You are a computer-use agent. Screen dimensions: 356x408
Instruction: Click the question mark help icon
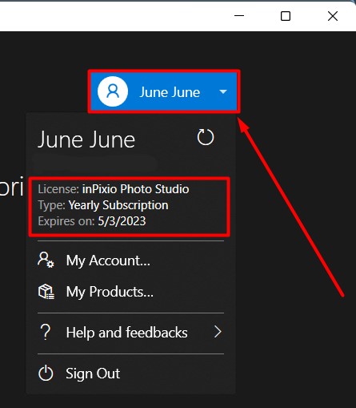tap(46, 332)
